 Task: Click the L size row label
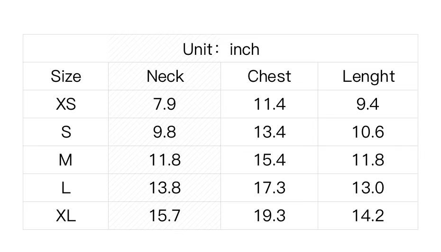[66, 188]
